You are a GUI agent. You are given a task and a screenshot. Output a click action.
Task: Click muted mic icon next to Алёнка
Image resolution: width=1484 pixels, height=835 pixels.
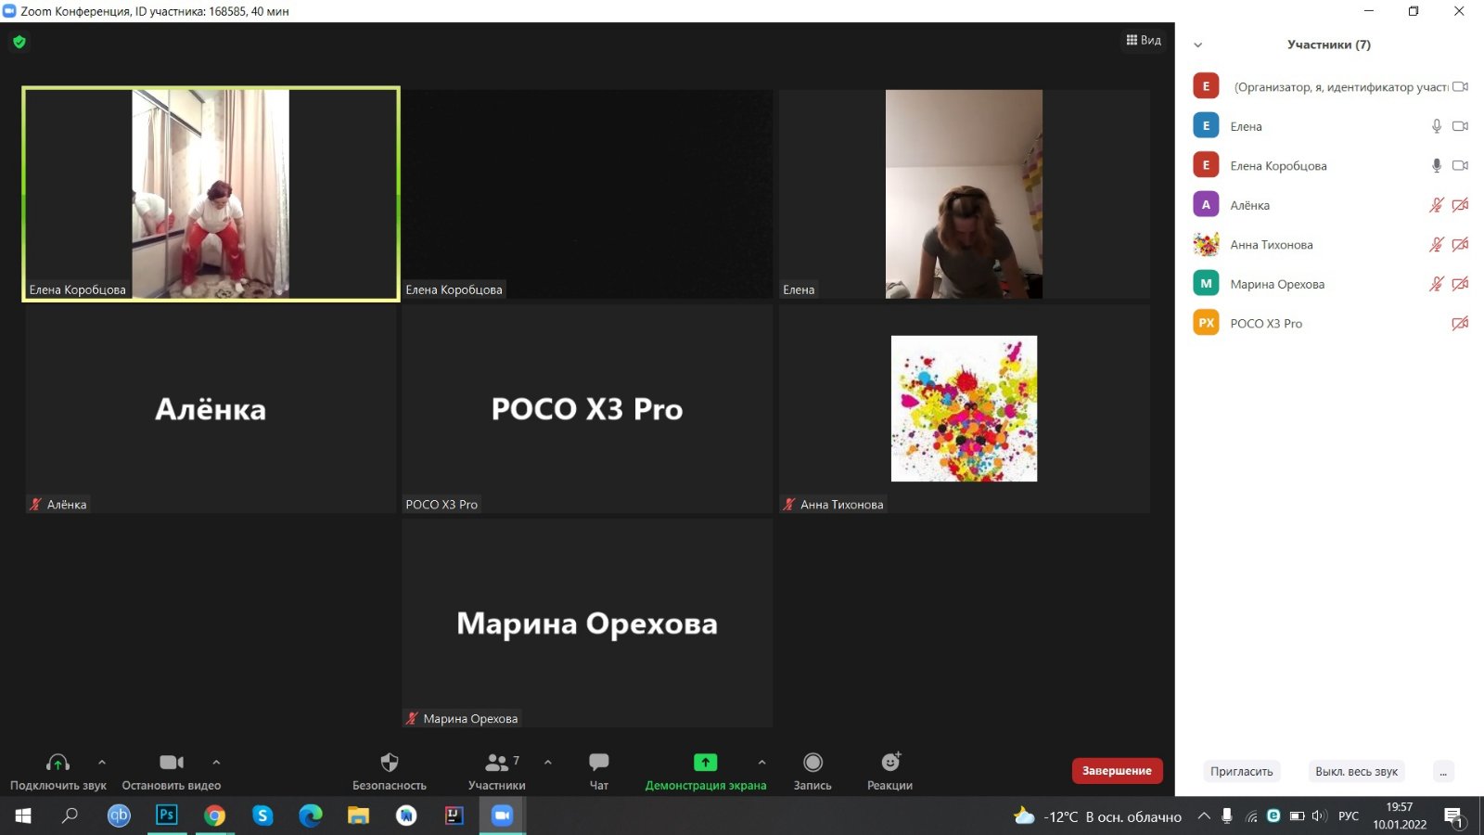1437,205
